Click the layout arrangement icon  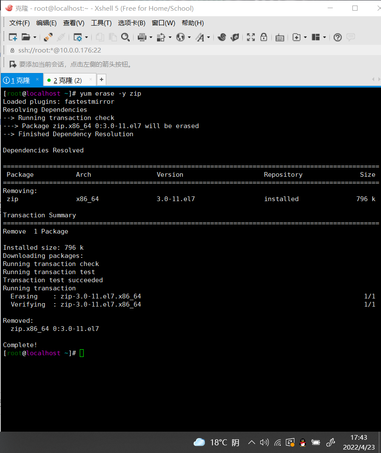316,37
